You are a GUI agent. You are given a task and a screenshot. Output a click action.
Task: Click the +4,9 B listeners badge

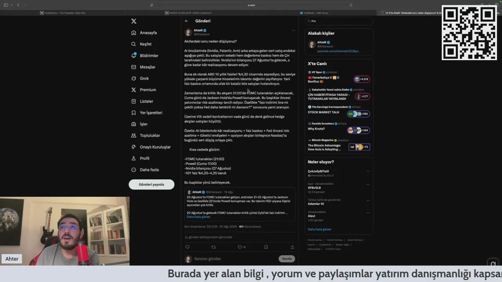362,79
